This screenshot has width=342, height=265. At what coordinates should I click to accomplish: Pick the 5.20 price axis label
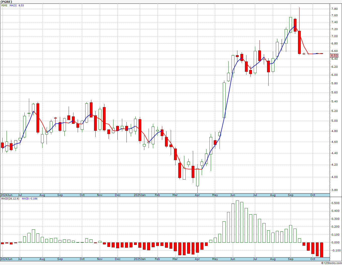[334, 111]
